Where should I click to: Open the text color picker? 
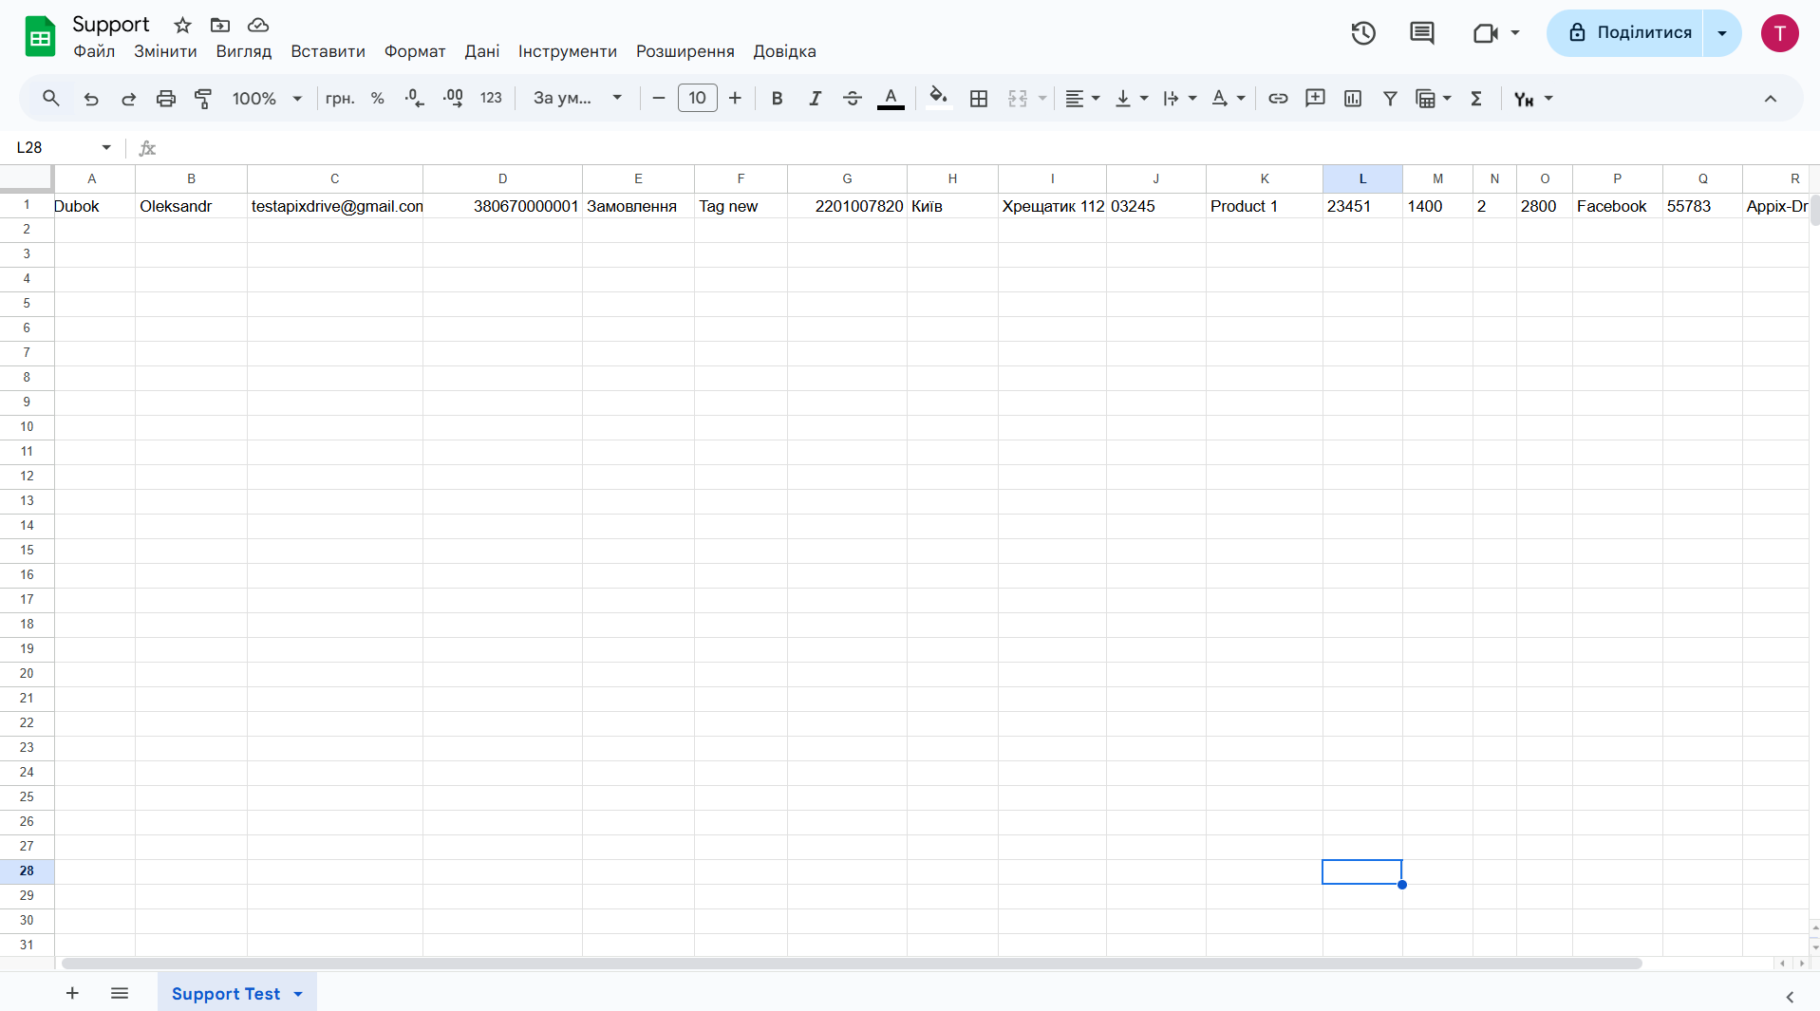pyautogui.click(x=891, y=98)
